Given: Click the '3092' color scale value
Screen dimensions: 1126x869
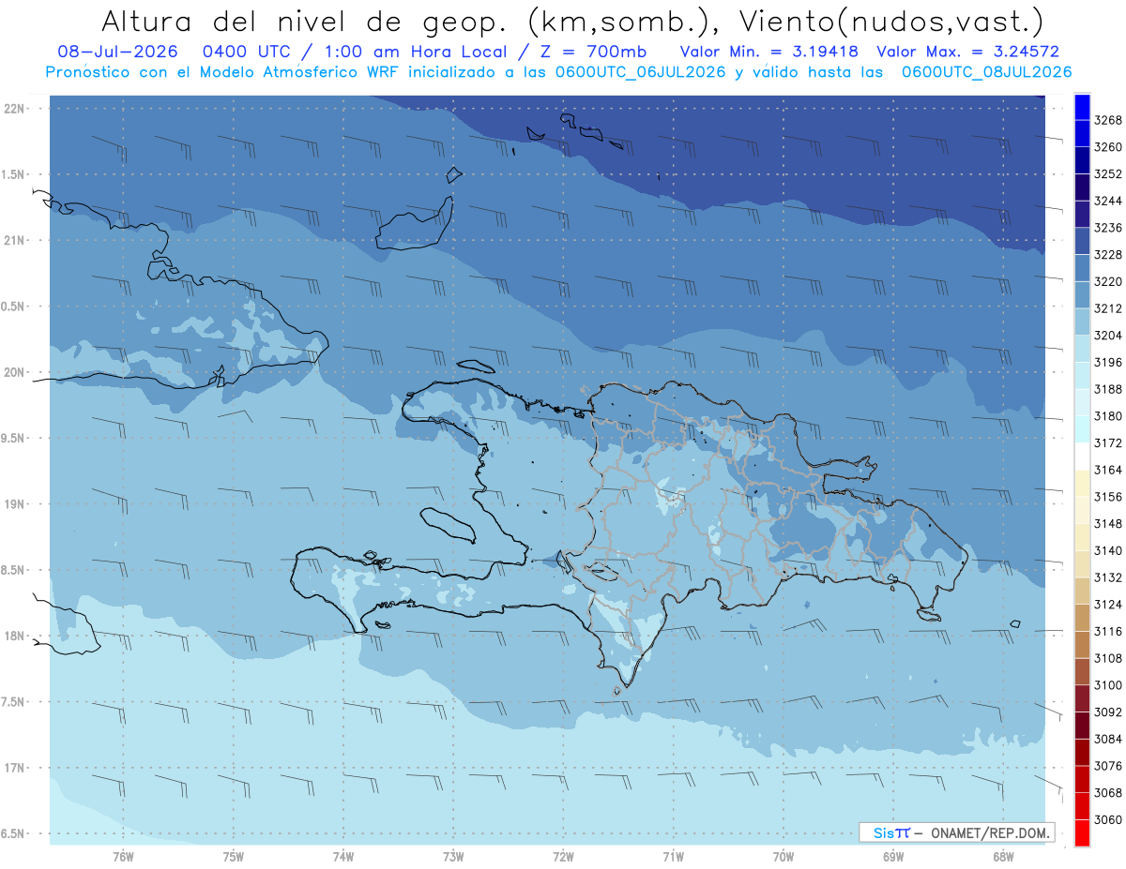Looking at the screenshot, I should (1108, 712).
